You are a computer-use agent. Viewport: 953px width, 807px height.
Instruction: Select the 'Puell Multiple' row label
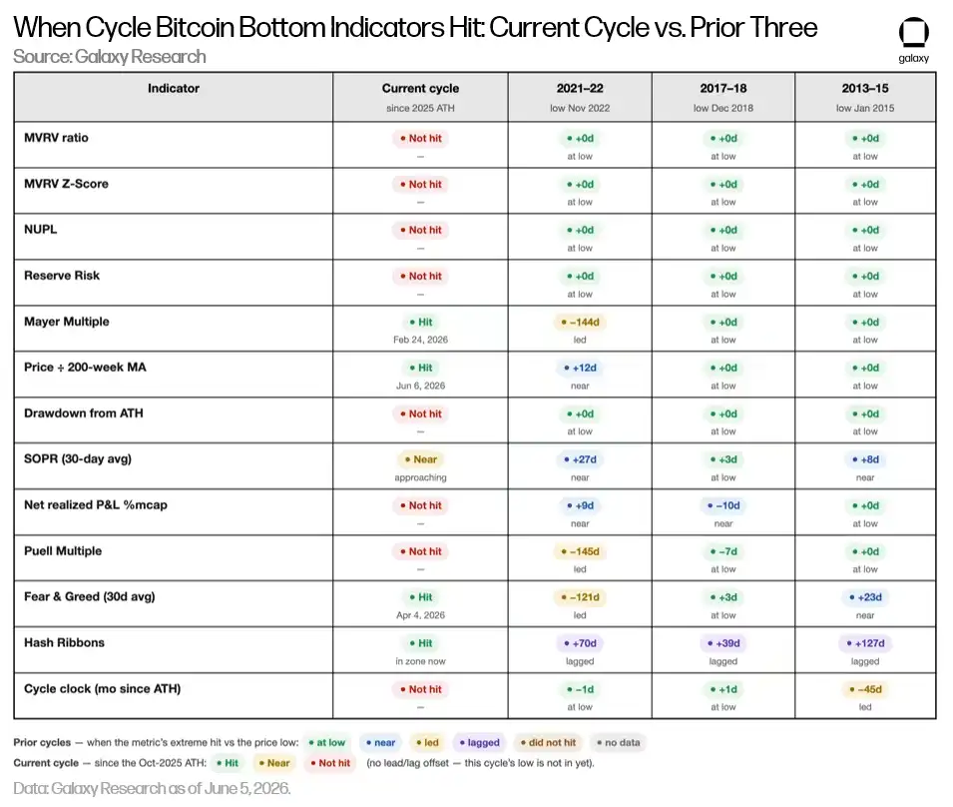pos(63,551)
